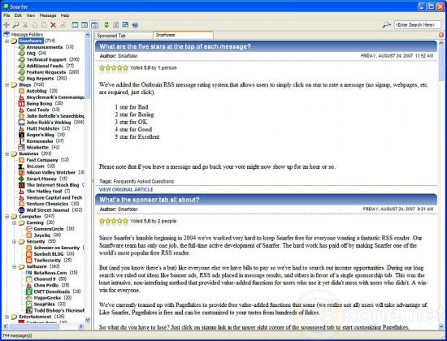The image size is (447, 341).
Task: Click the globe icon in the toolbar
Action: [x=135, y=25]
